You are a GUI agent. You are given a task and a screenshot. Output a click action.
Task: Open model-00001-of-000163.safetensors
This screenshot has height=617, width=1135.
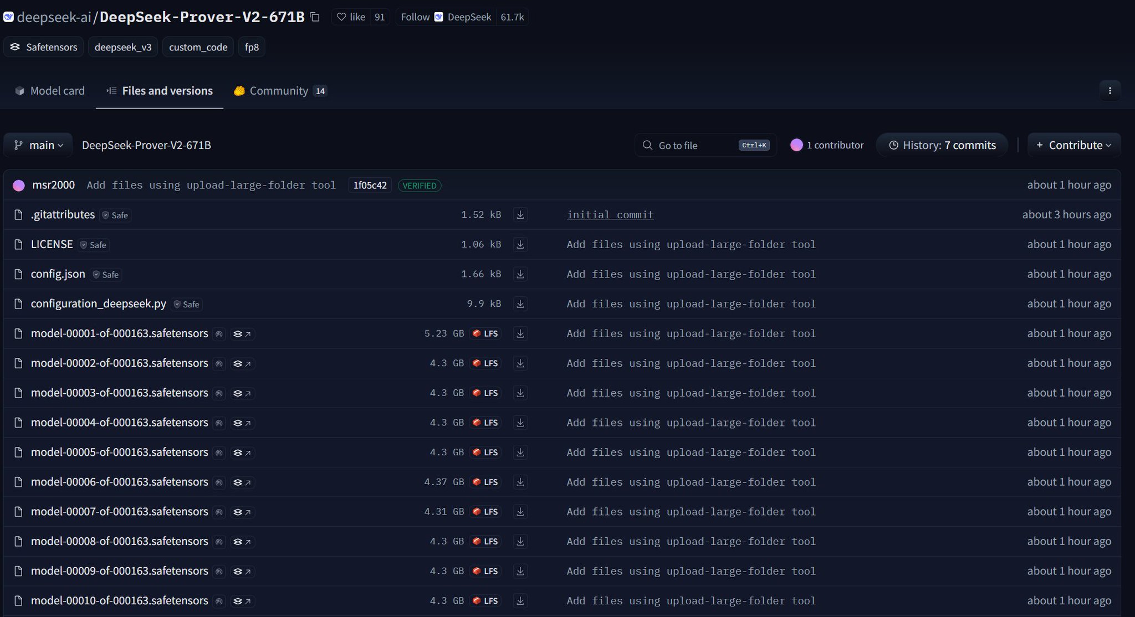[x=120, y=333]
